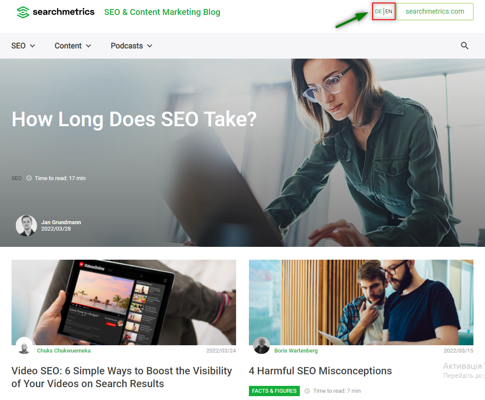Open the How Long Does SEO Take? article

(134, 119)
